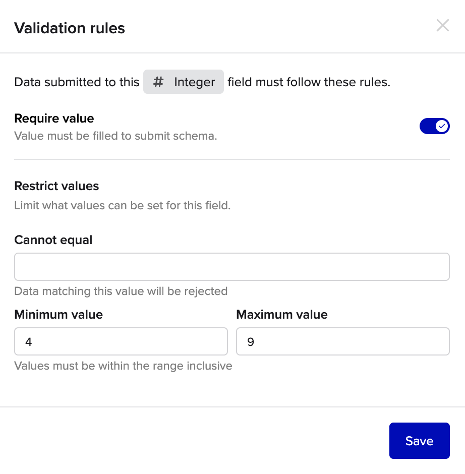Close the Validation rules dialog
This screenshot has width=465, height=474.
(442, 26)
